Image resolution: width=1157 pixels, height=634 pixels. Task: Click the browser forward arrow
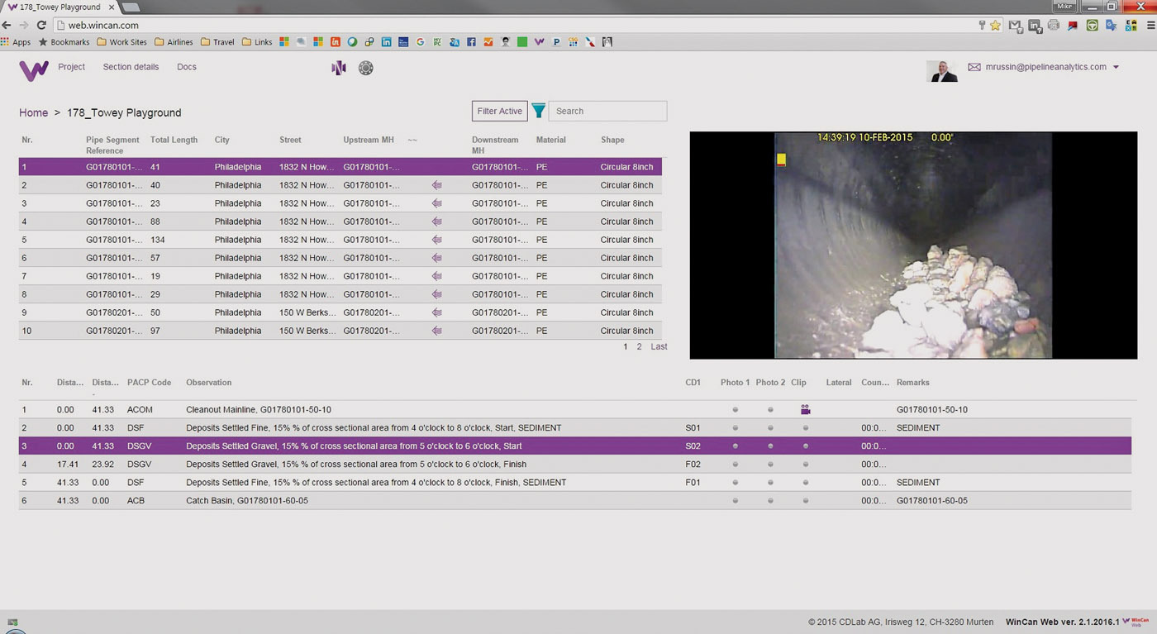click(23, 25)
